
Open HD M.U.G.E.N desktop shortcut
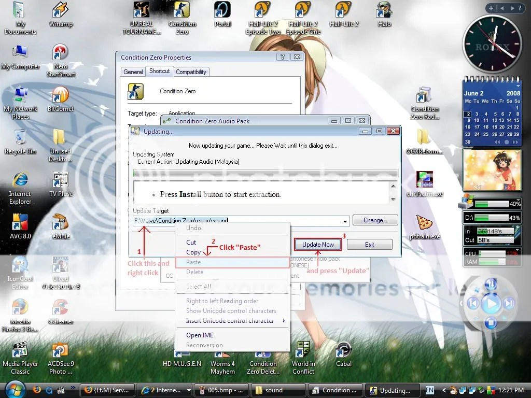pos(182,360)
